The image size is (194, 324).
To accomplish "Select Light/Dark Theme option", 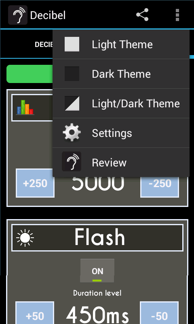I will pyautogui.click(x=121, y=103).
